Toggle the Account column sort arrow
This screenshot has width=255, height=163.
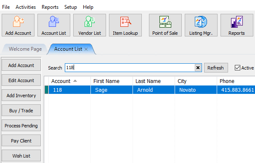click(75, 81)
